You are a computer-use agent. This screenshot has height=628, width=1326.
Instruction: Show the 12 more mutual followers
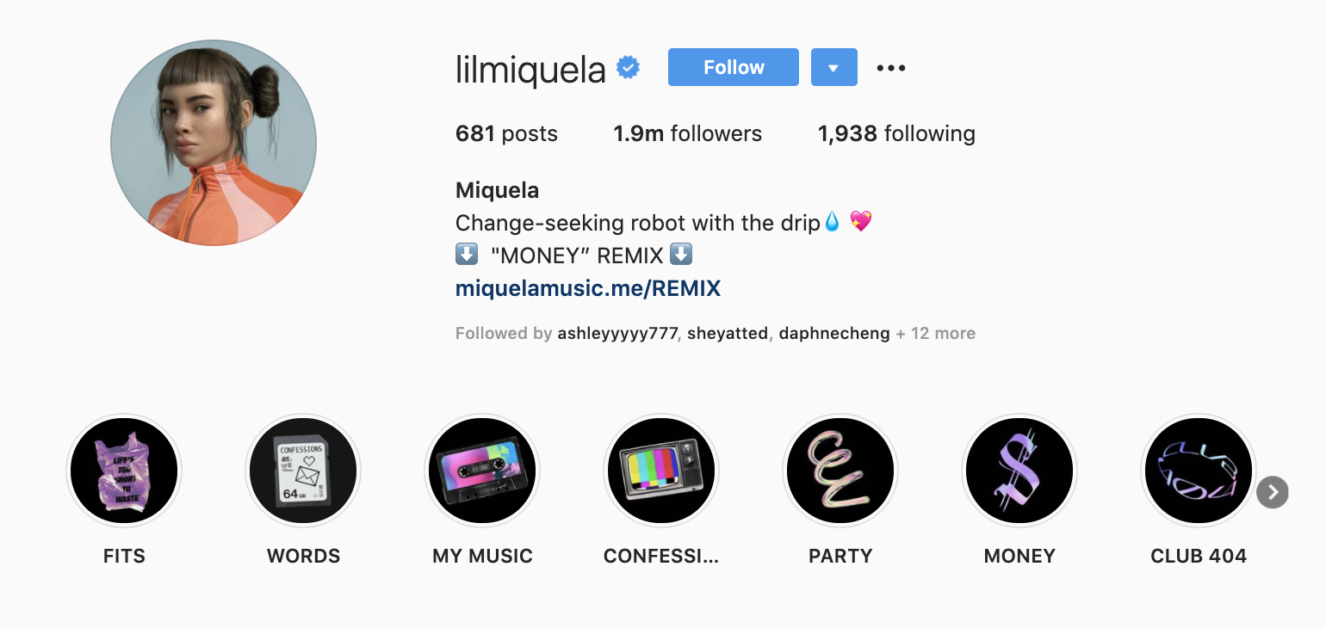(936, 334)
